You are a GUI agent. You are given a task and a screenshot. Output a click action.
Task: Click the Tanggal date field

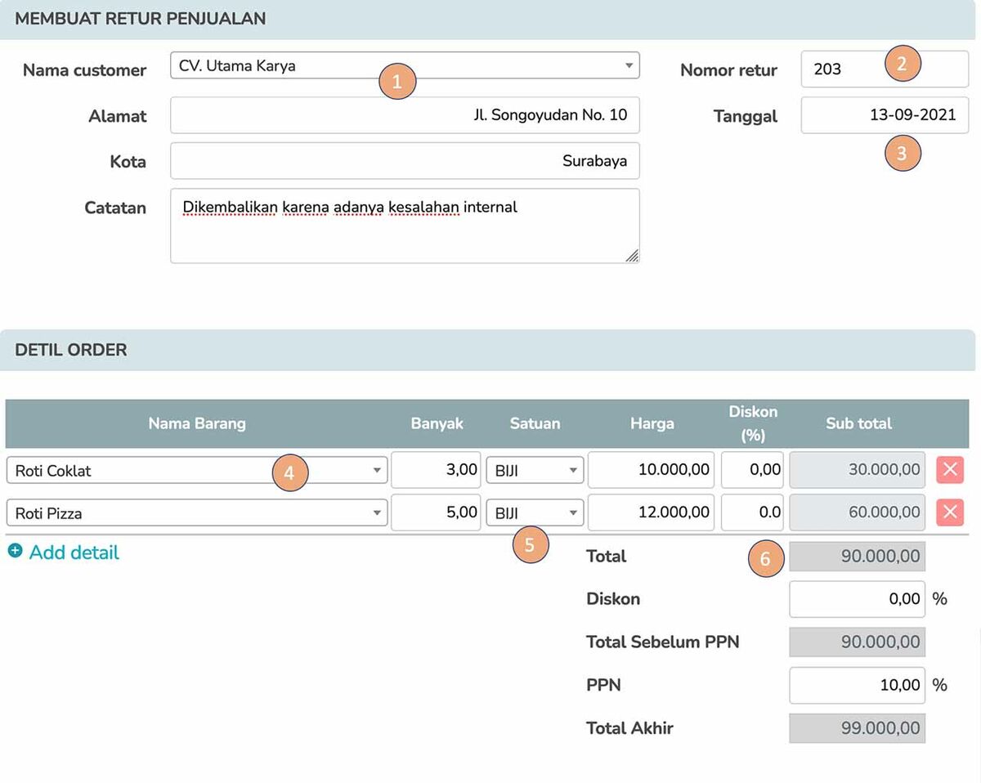[884, 115]
